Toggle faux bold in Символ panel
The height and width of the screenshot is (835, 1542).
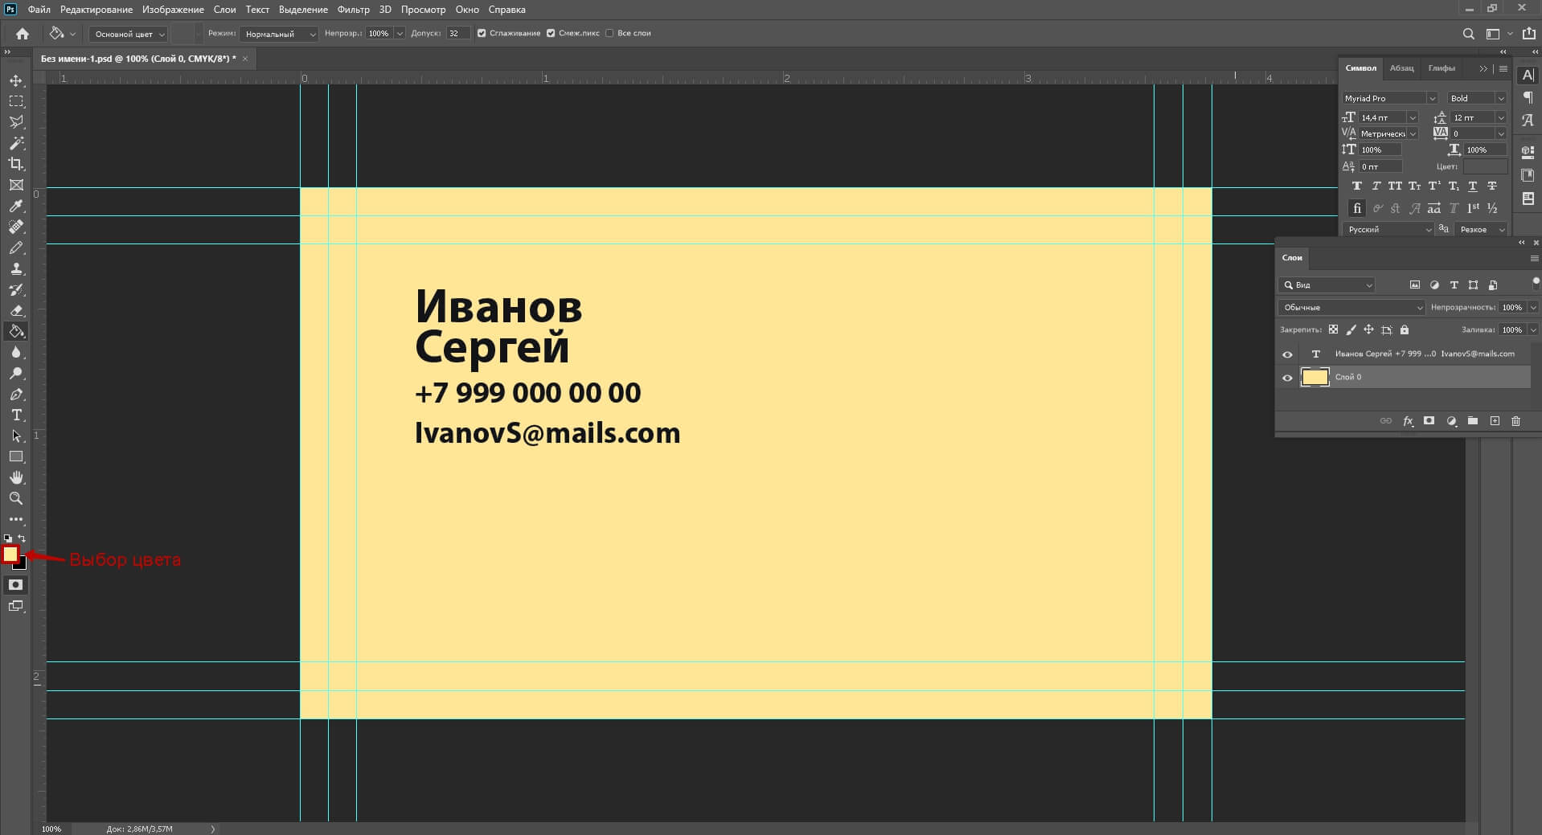(x=1357, y=186)
